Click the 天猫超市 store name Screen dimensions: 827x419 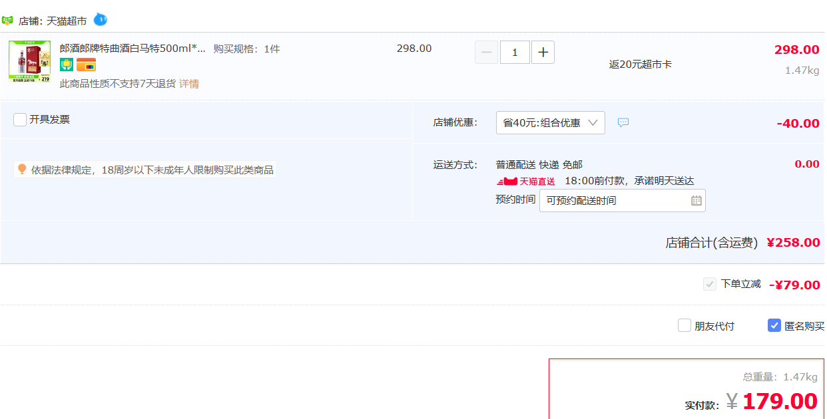[67, 21]
